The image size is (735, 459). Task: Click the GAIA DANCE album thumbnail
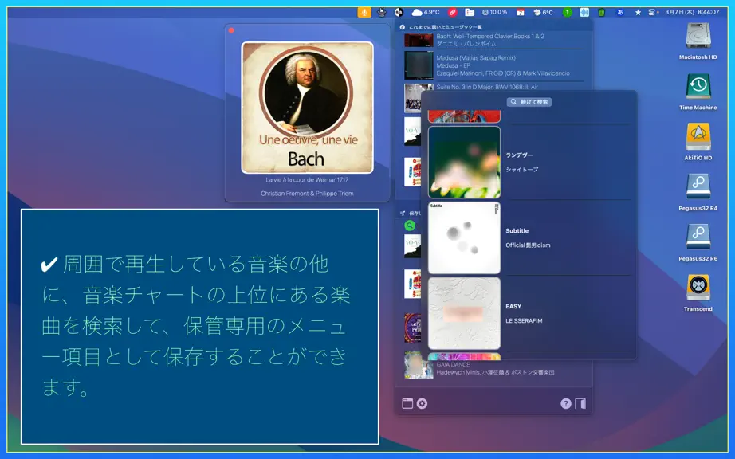(x=419, y=365)
